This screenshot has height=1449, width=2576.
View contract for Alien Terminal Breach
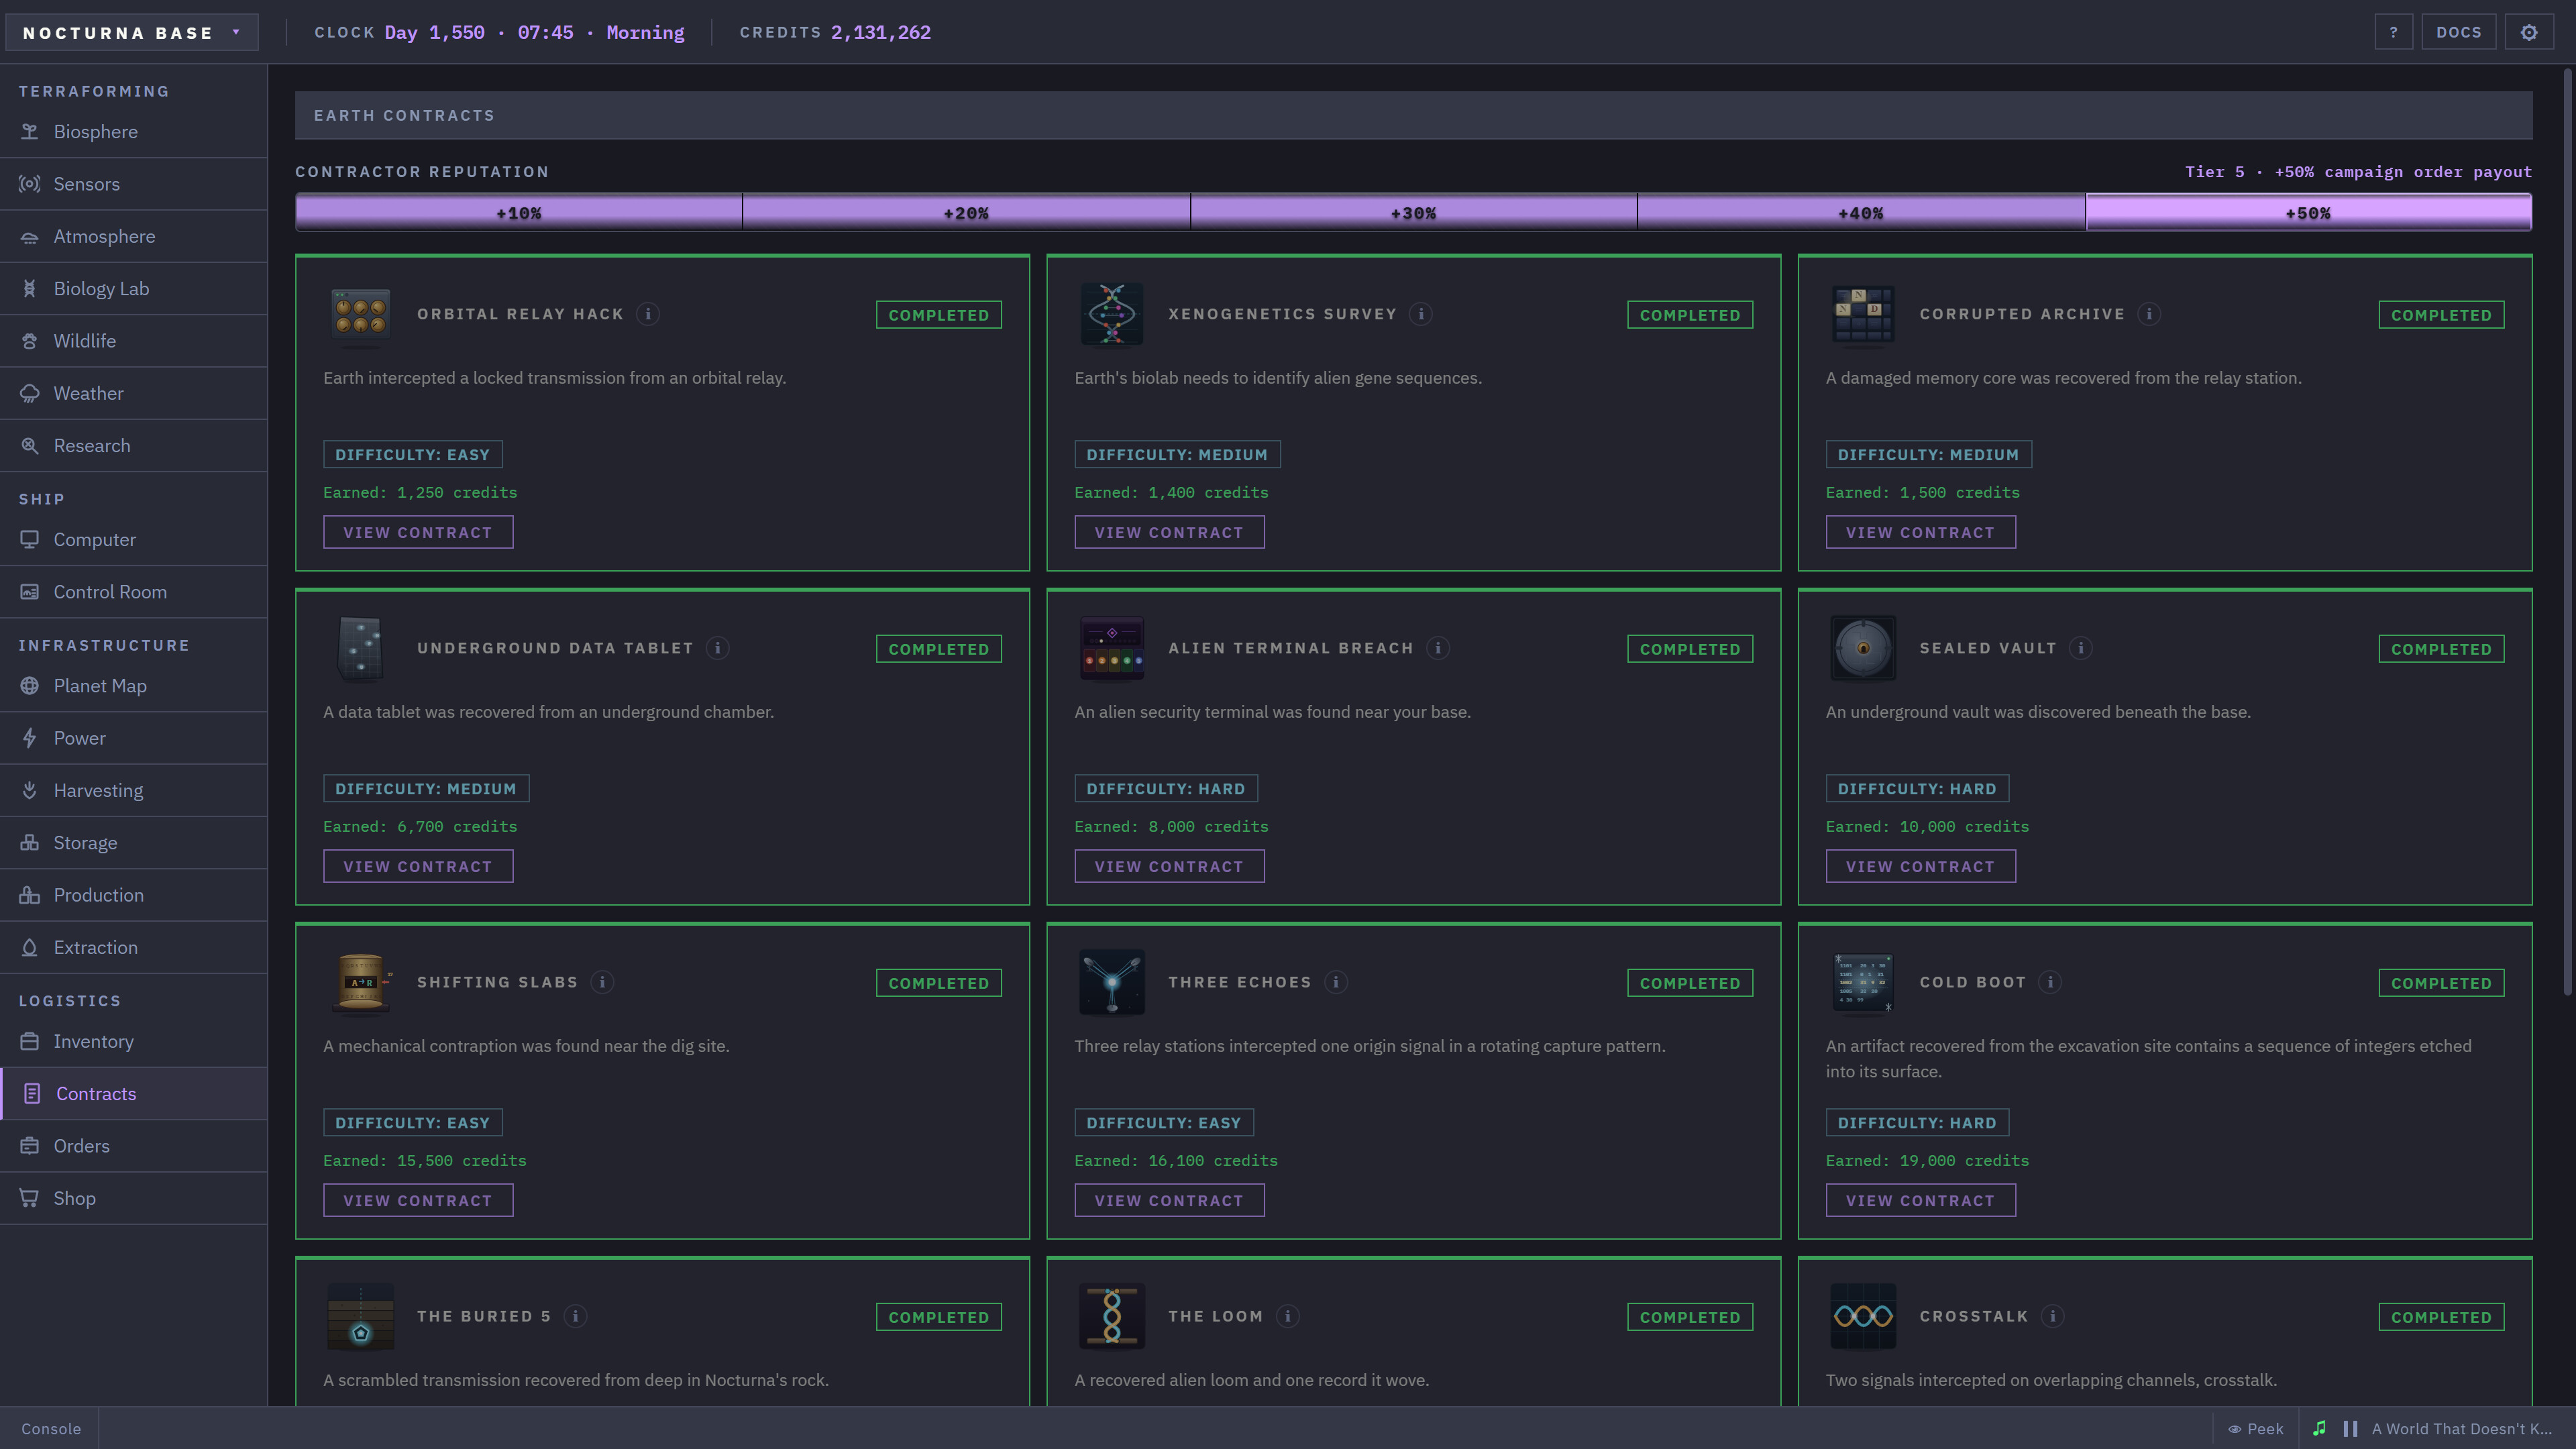click(x=1169, y=866)
